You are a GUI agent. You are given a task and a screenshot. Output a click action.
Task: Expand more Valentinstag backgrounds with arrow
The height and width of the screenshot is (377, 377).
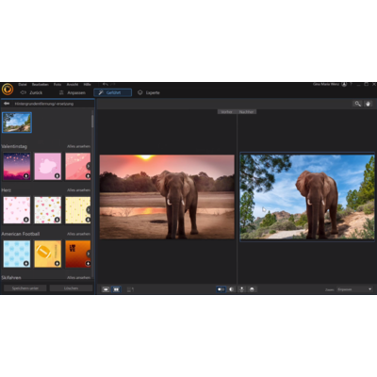(x=89, y=166)
